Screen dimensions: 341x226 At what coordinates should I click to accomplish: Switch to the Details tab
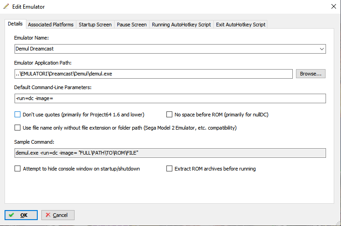(x=15, y=24)
